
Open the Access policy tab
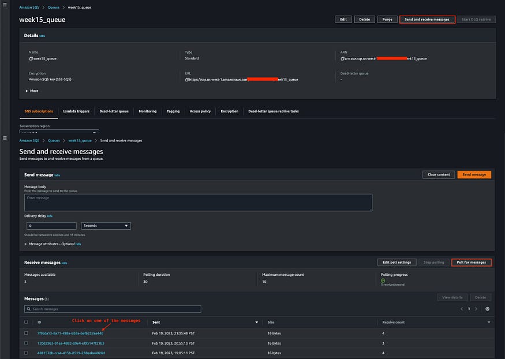[x=200, y=111]
